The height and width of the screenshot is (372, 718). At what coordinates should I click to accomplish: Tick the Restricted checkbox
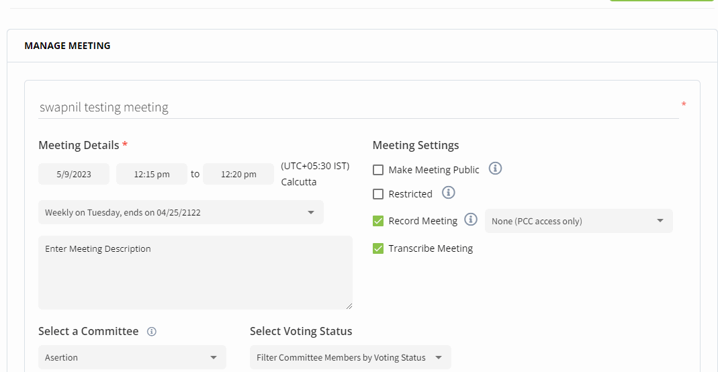point(378,194)
